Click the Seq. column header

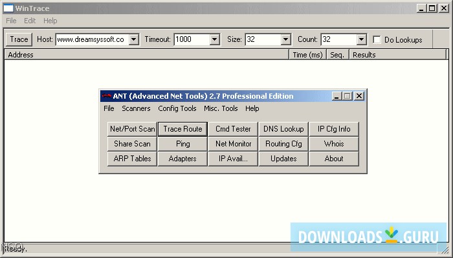[x=338, y=55]
